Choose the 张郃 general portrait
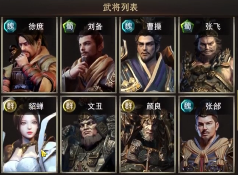238x175 pixels. [x=207, y=134]
